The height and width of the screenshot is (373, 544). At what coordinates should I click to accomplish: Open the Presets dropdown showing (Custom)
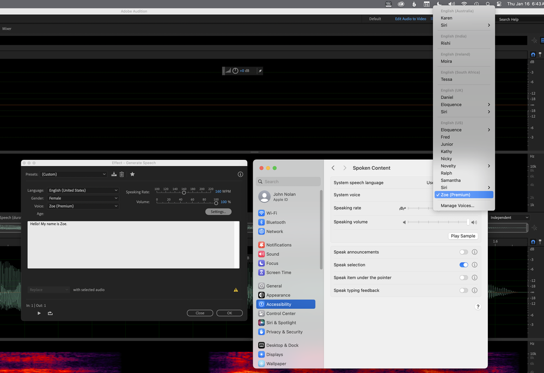pos(74,174)
